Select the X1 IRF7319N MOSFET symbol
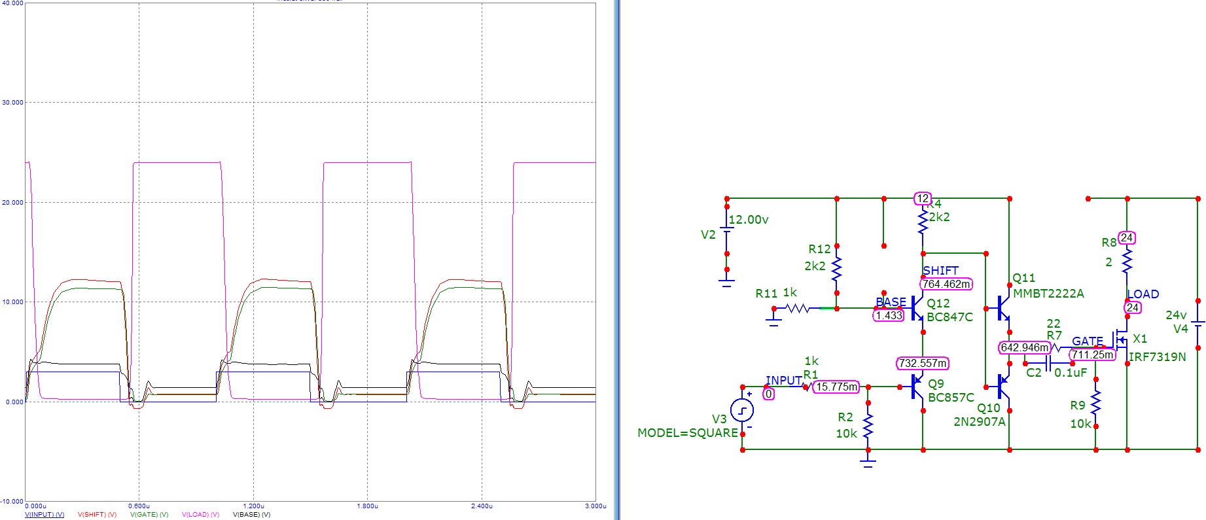 [1122, 340]
